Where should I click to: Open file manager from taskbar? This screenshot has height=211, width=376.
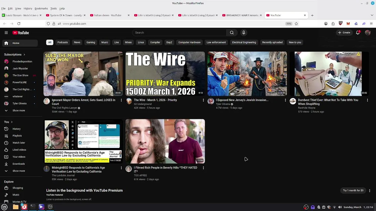16,207
